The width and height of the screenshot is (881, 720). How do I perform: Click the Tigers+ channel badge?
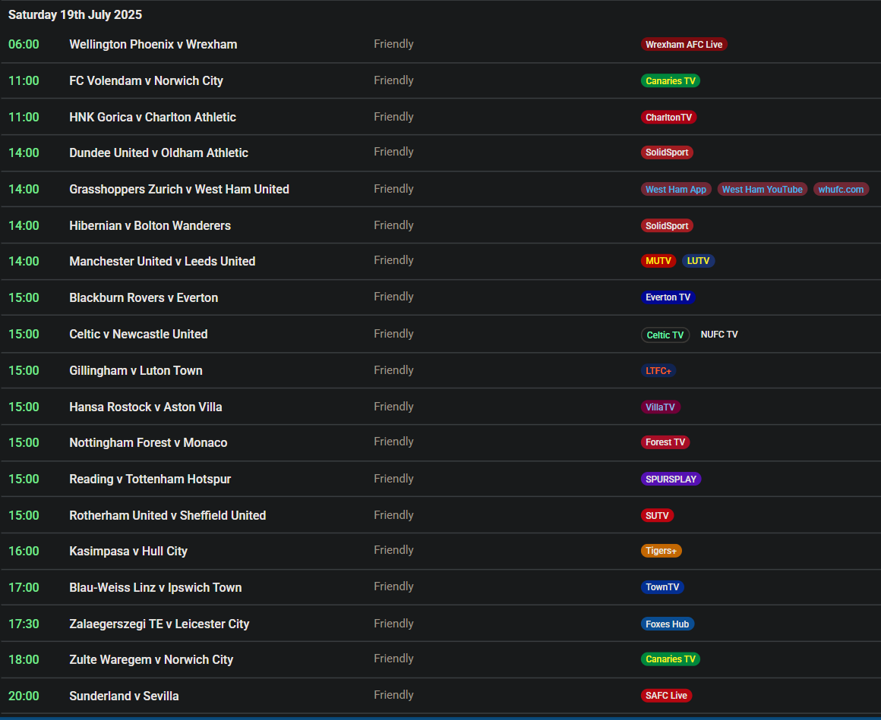[662, 551]
